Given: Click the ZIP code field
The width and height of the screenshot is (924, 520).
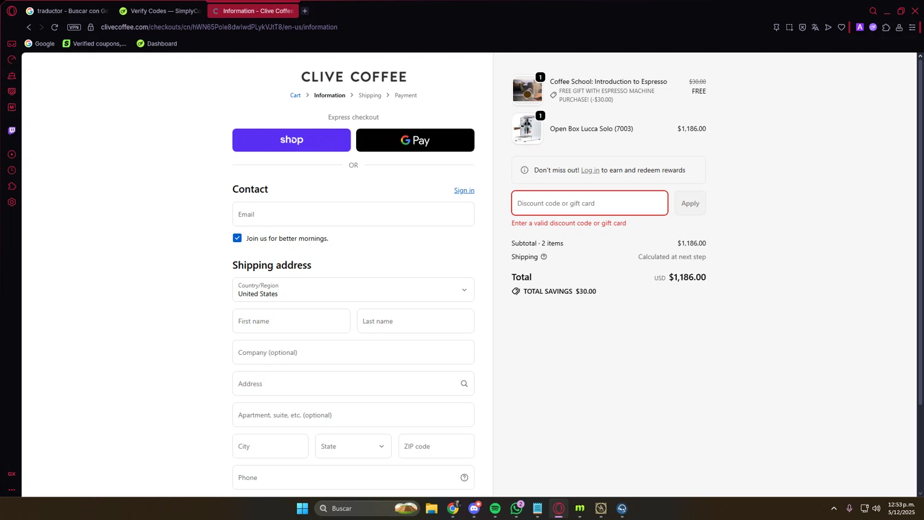Looking at the screenshot, I should coord(436,446).
